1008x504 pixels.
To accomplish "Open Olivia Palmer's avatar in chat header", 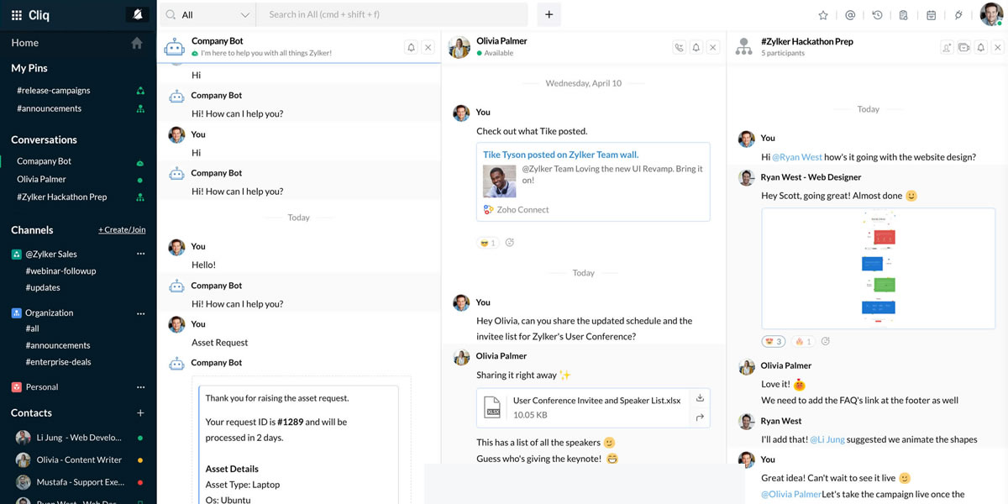I will pos(459,47).
